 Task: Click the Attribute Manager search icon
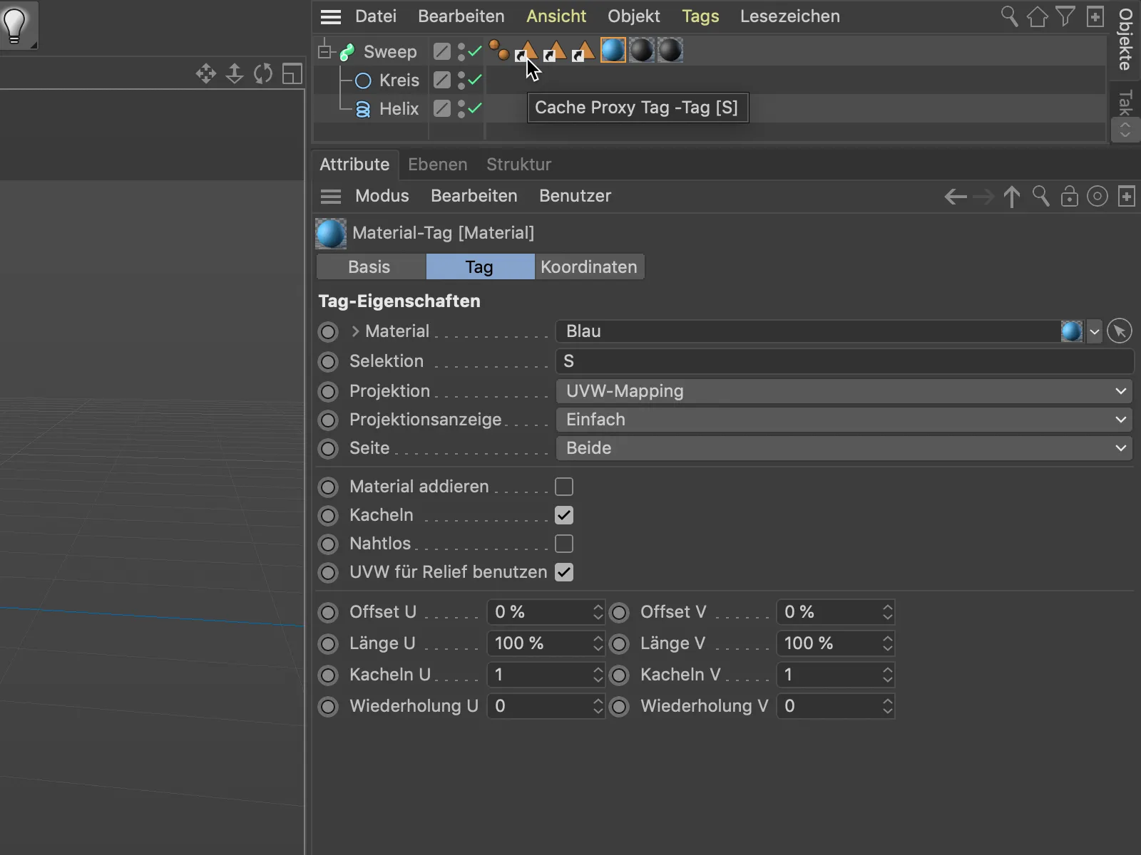pos(1040,196)
